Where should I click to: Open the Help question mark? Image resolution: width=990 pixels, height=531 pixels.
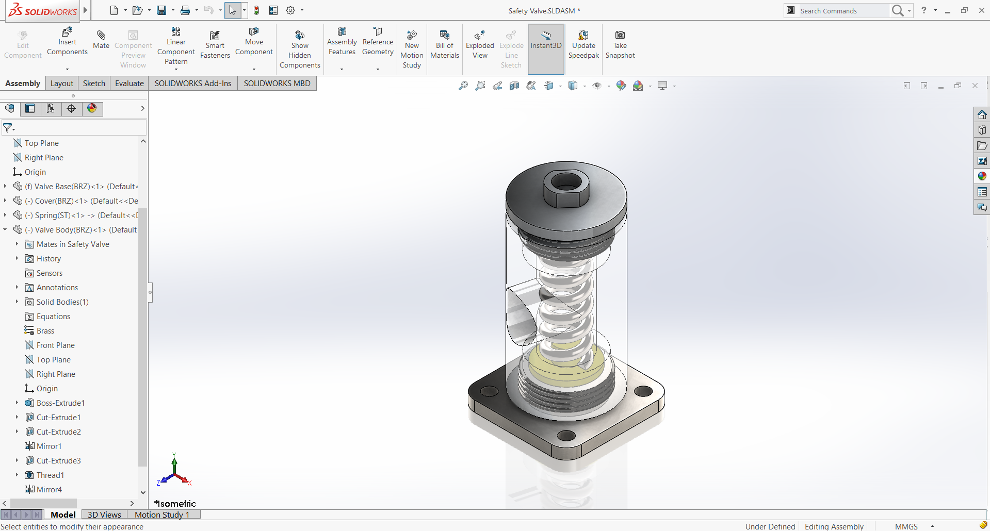coord(924,10)
